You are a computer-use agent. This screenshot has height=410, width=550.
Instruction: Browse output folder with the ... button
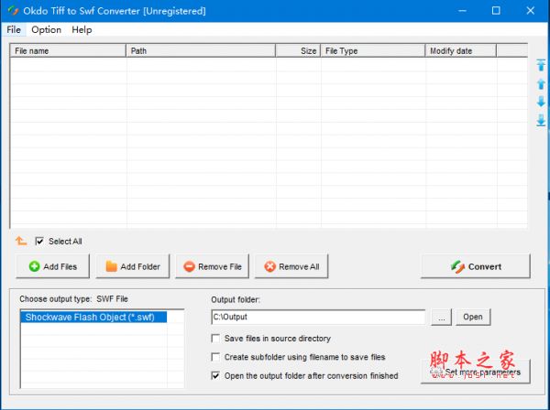[441, 318]
